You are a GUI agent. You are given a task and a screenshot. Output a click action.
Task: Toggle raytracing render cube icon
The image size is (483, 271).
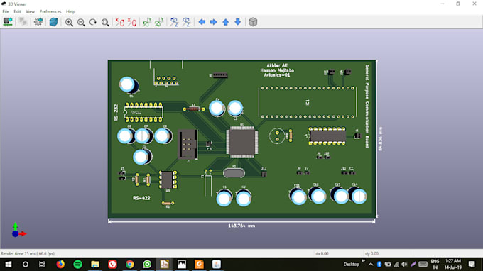point(53,22)
